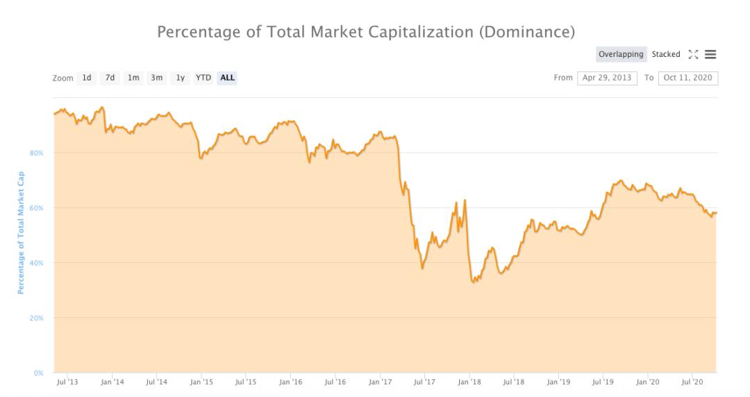Edit the To date field

click(687, 78)
